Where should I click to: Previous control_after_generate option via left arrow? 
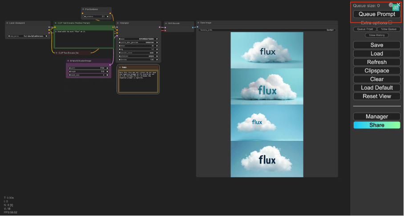click(120, 42)
